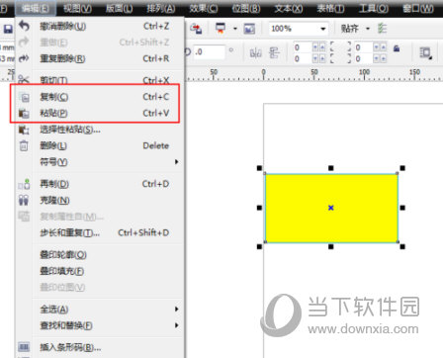Click the clone icon for 克隆(N)
This screenshot has width=443, height=358.
click(24, 201)
